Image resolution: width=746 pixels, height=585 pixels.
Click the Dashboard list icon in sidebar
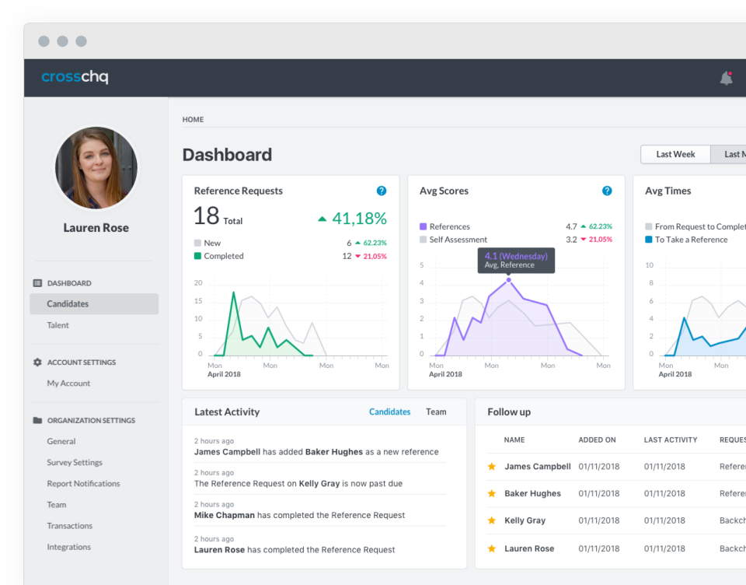(37, 283)
